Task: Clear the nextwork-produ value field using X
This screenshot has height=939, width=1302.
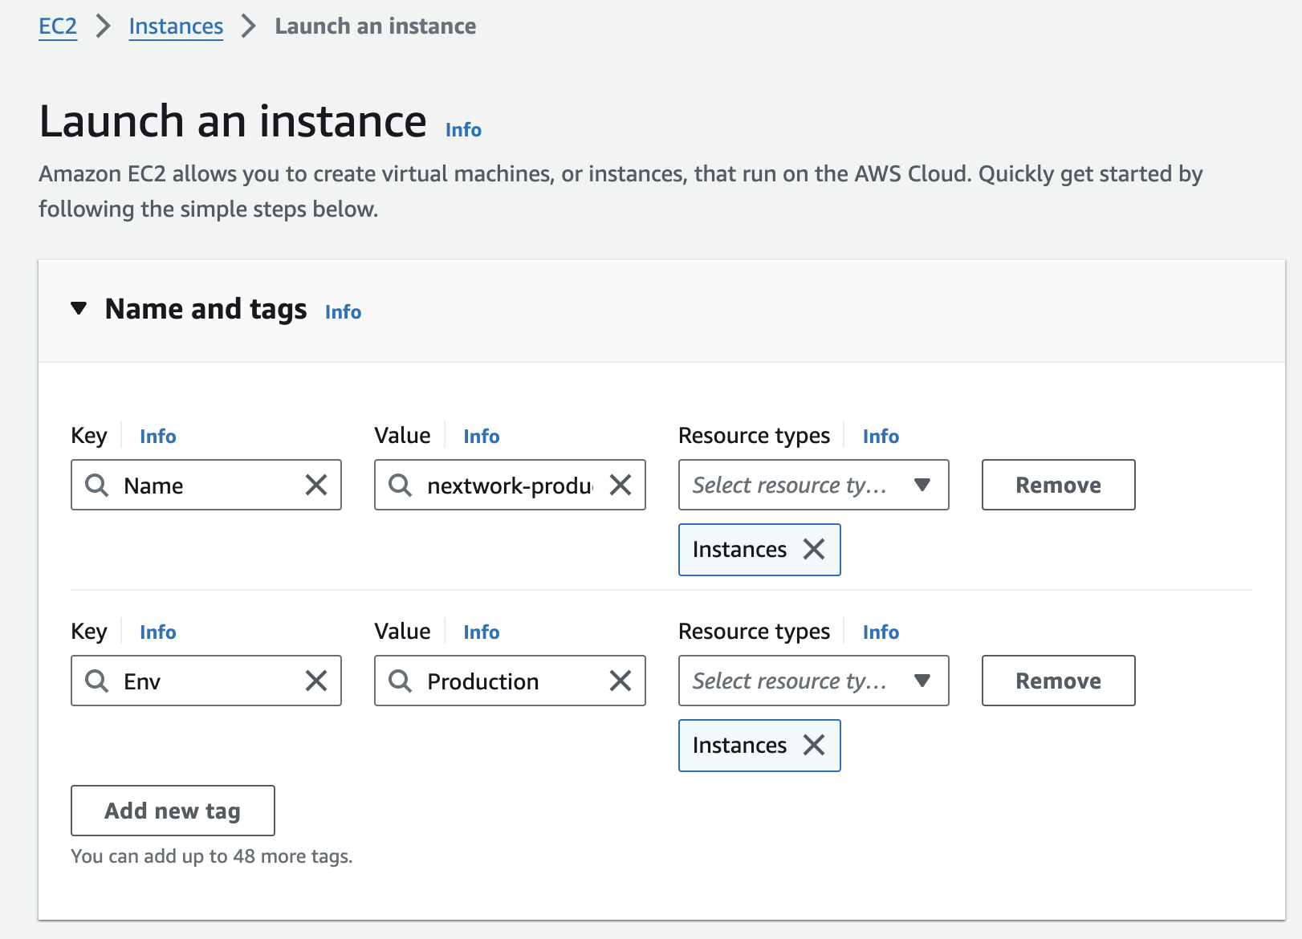Action: 620,485
